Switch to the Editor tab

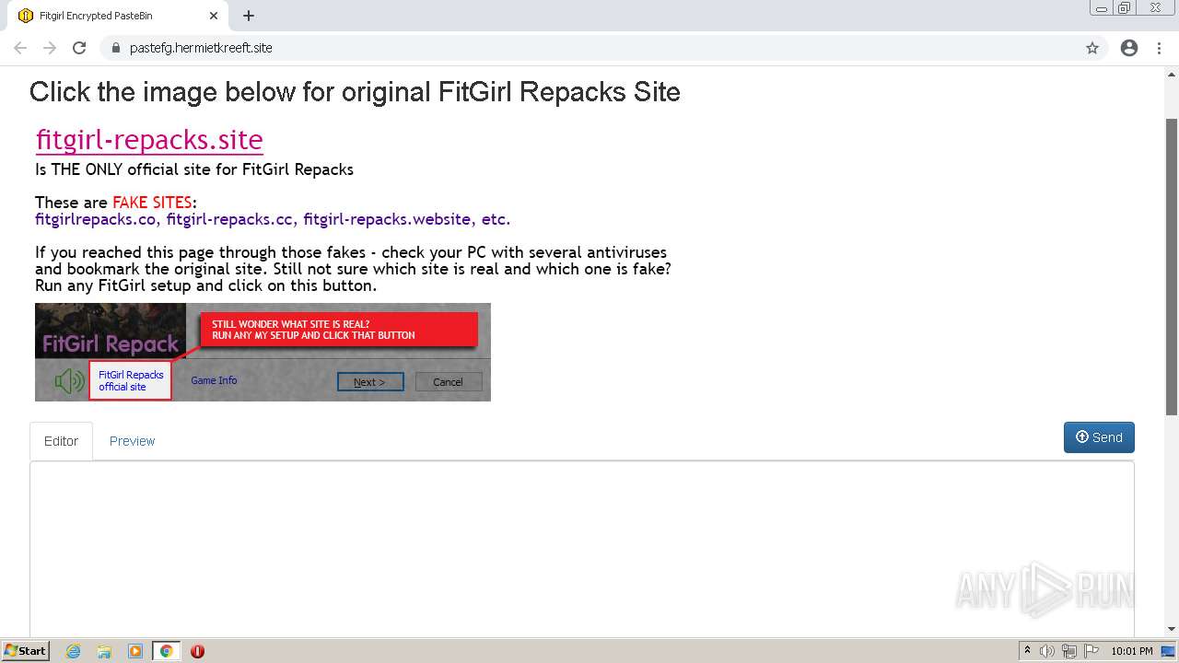click(x=61, y=441)
